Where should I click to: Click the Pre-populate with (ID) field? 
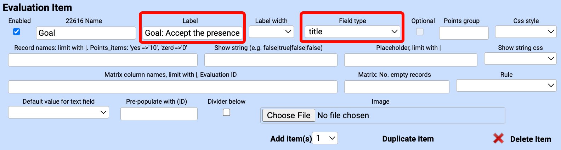[x=159, y=114]
